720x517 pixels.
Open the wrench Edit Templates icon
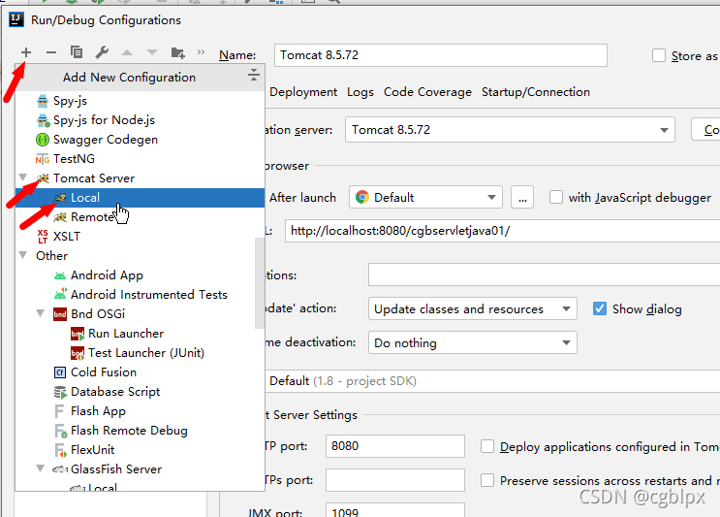point(102,52)
